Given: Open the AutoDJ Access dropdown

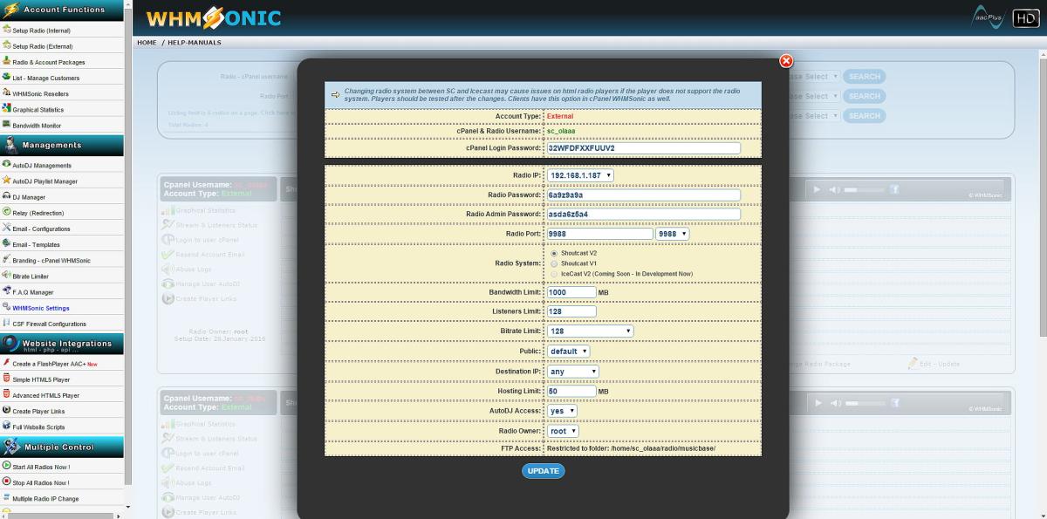Looking at the screenshot, I should coord(562,411).
